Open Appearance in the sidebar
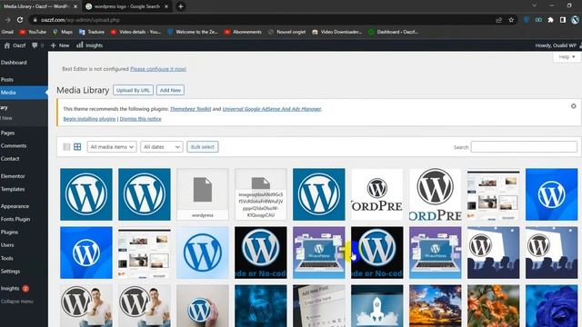This screenshot has height=327, width=582. pyautogui.click(x=15, y=206)
